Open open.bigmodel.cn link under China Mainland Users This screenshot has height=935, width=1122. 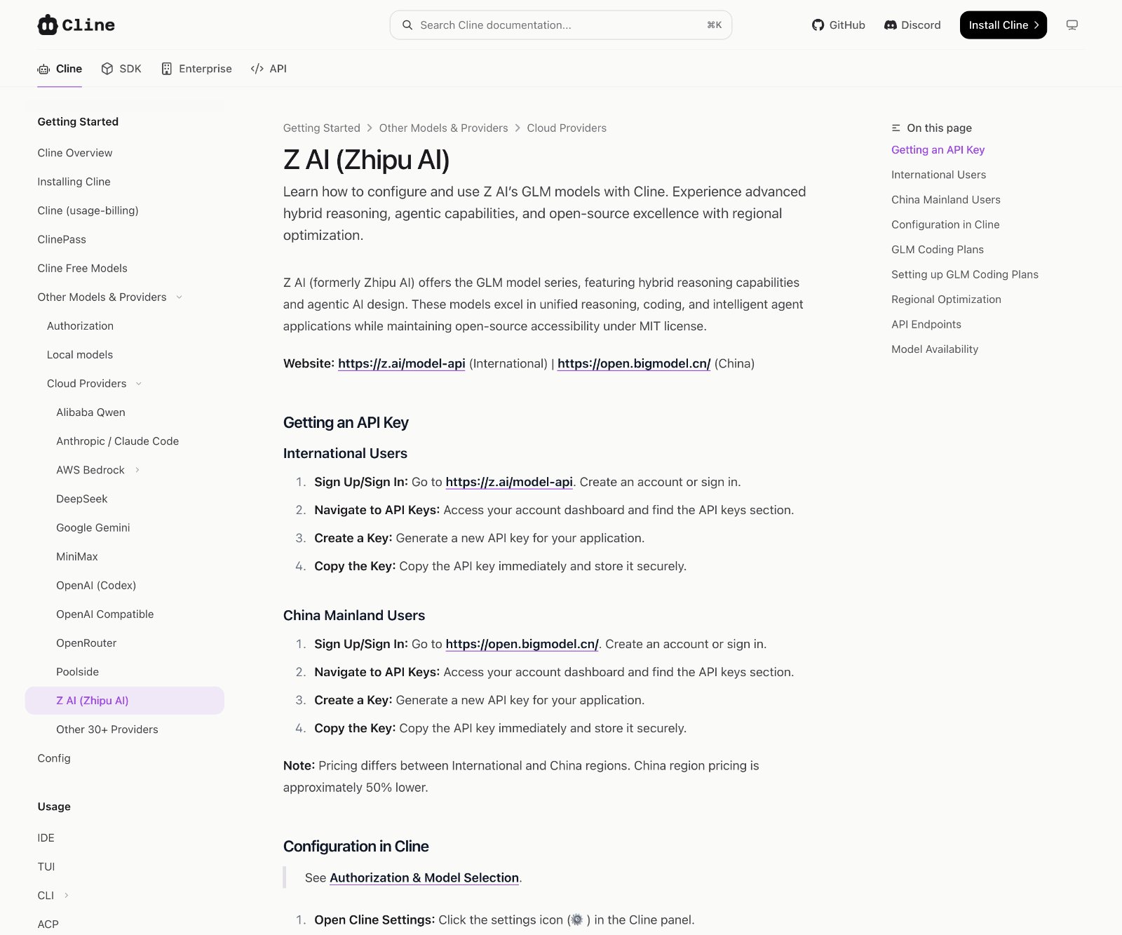pyautogui.click(x=522, y=644)
